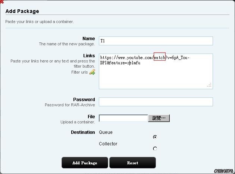Open the file browse button beside File

point(159,118)
